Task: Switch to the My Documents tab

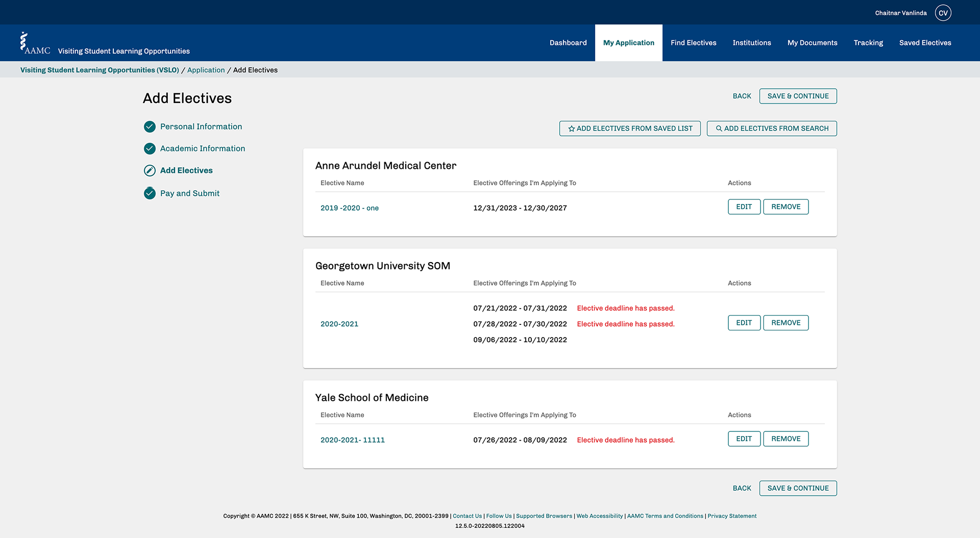Action: coord(812,43)
